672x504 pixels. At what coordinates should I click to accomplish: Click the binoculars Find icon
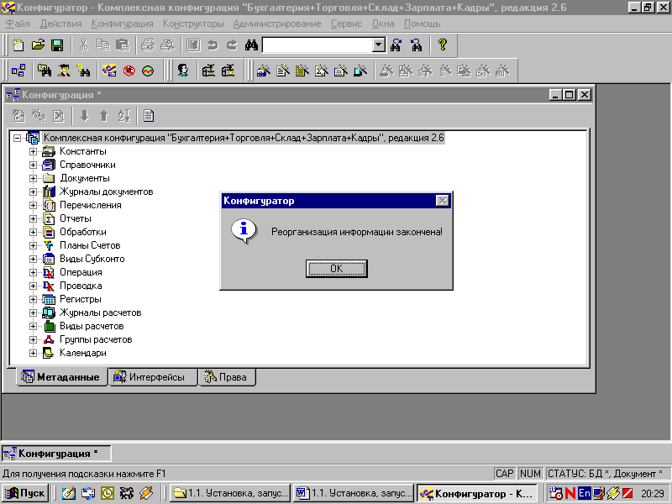[251, 45]
